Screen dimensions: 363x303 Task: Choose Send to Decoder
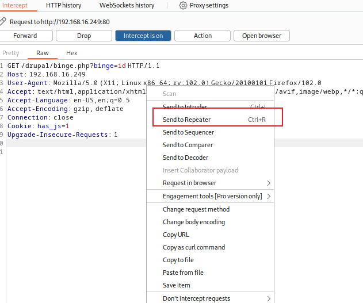(210, 158)
